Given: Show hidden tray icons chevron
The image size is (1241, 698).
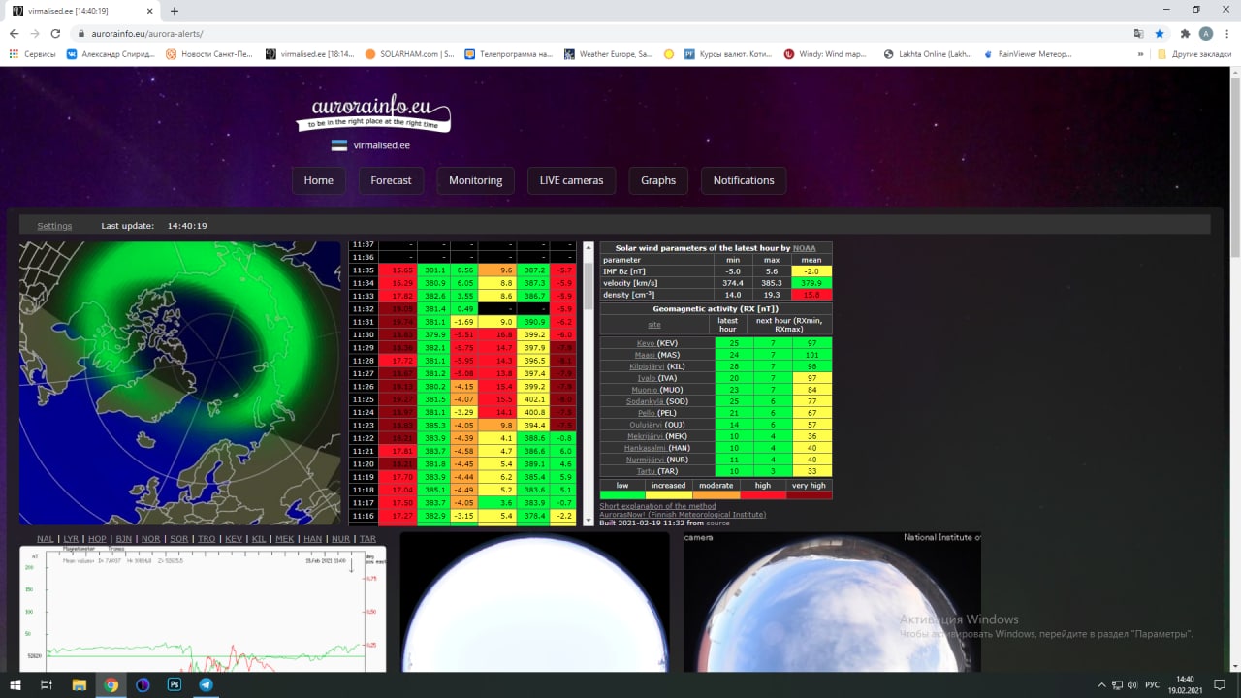Looking at the screenshot, I should [x=1101, y=684].
